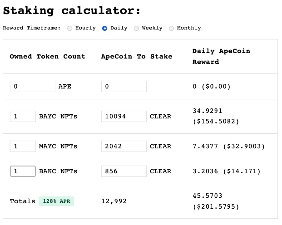Click the BAYC reward value 34.9291
This screenshot has width=282, height=225.
(x=208, y=111)
